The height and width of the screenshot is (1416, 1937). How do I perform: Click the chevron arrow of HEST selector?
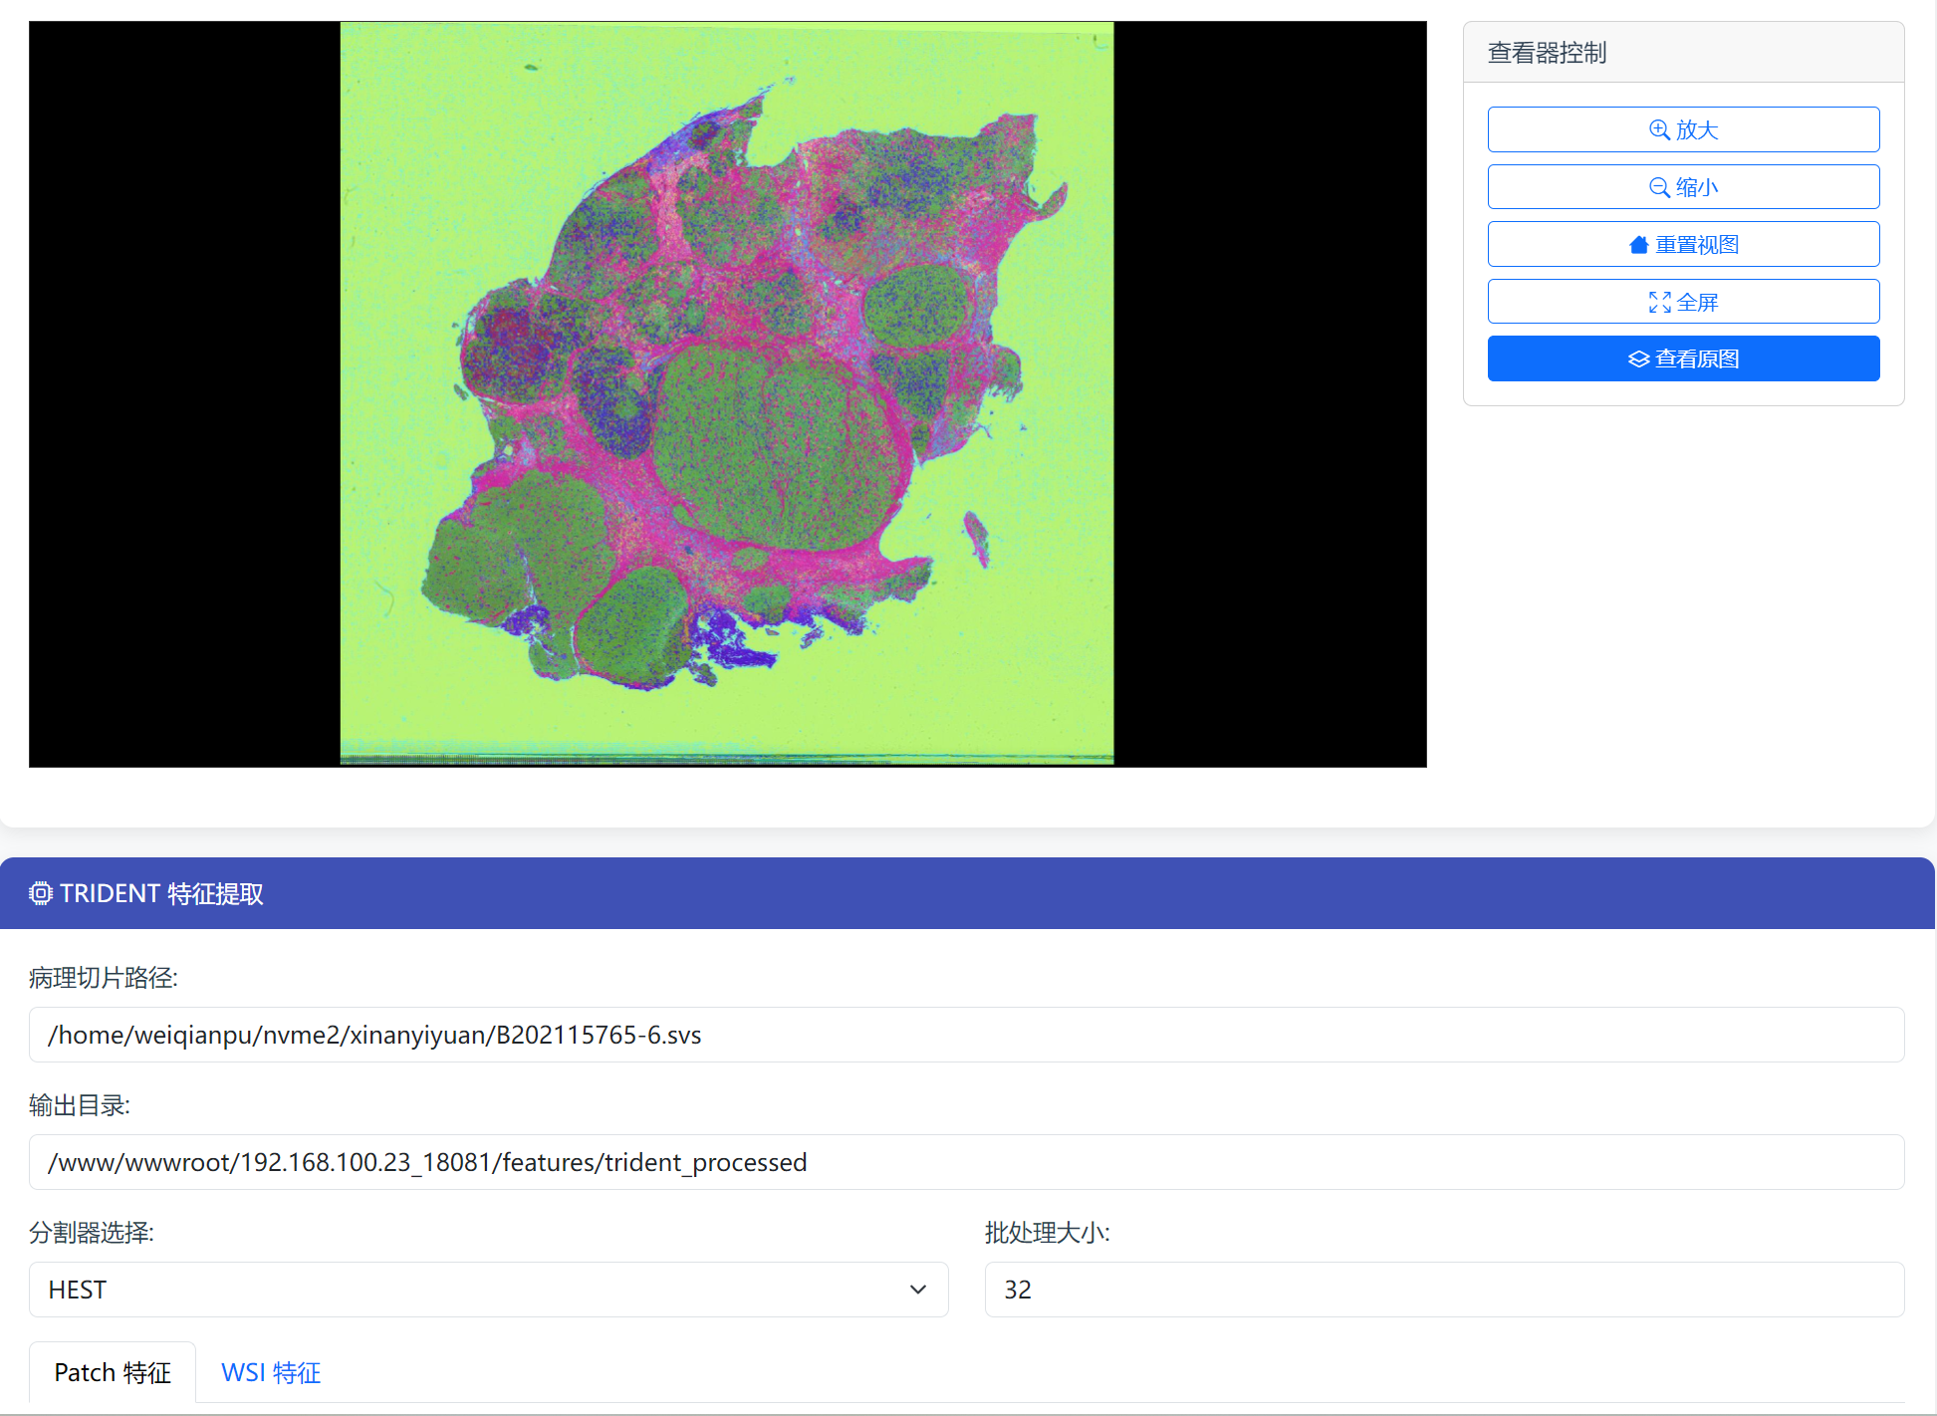coord(917,1290)
